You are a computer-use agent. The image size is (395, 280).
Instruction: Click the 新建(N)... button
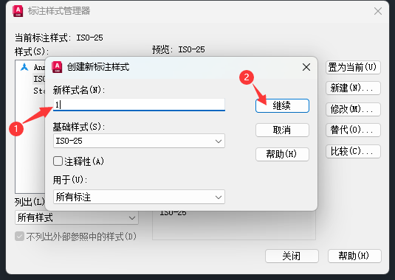point(353,88)
